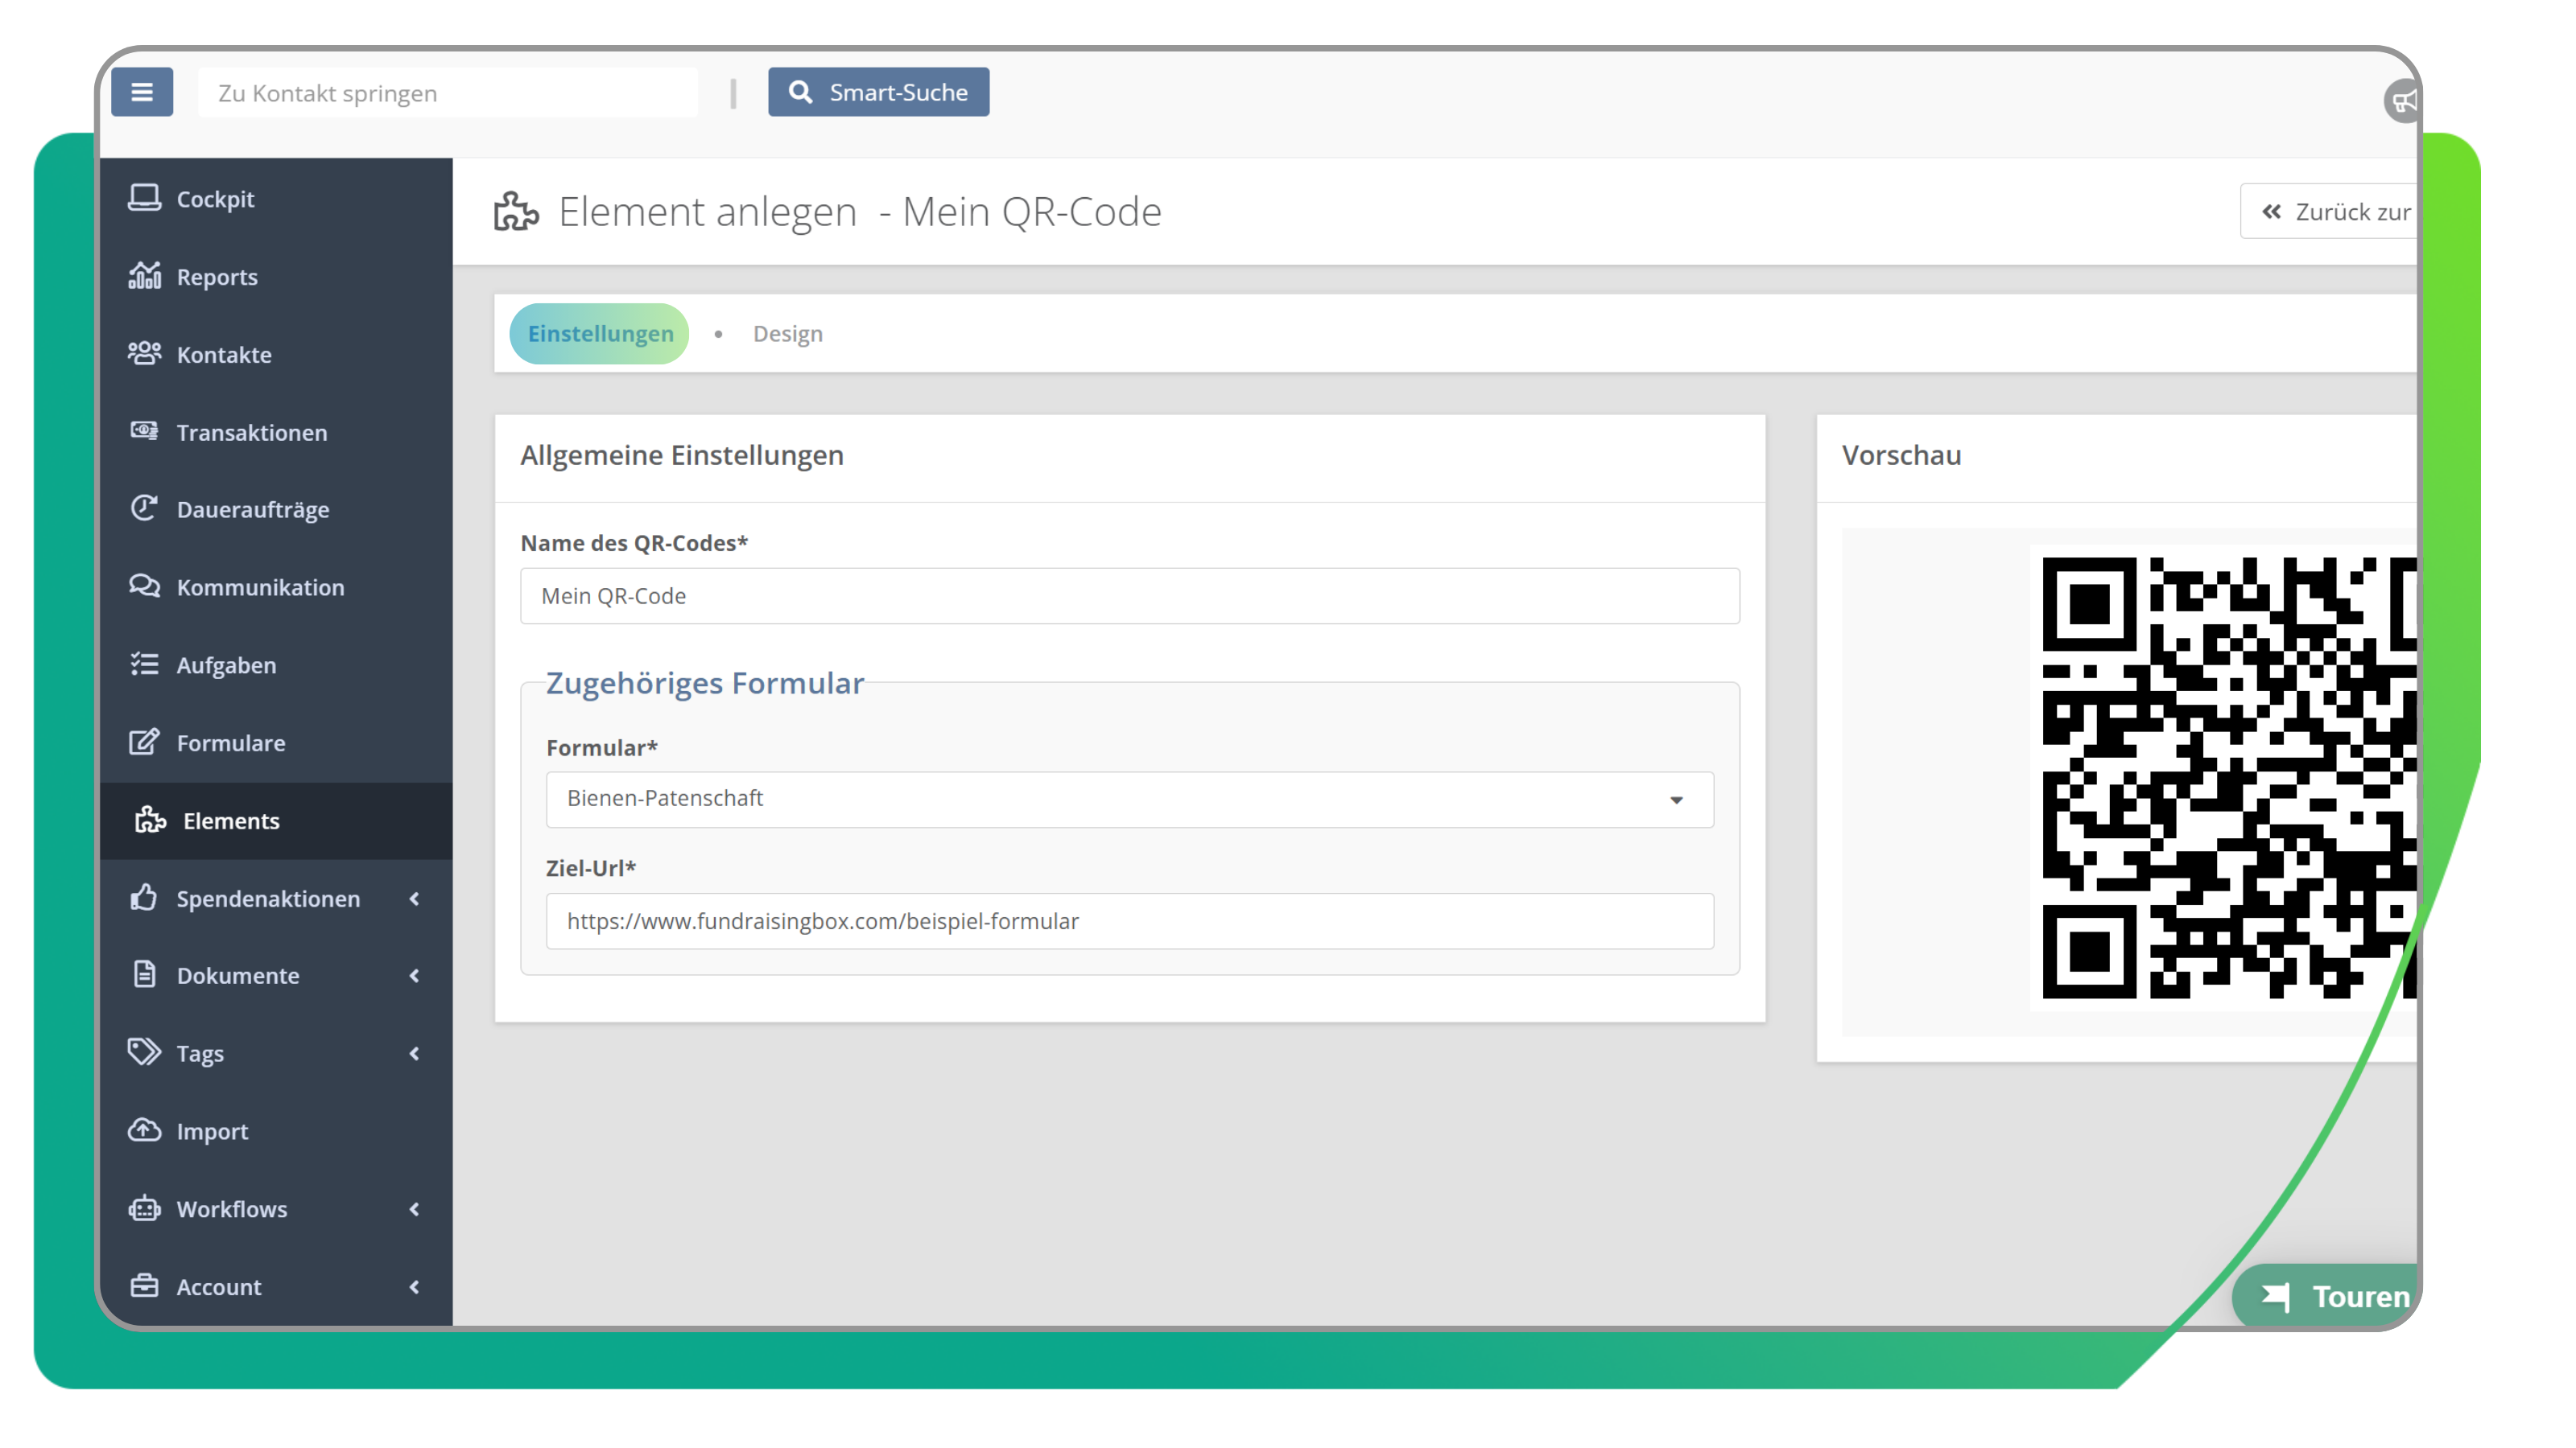Click the Reports chart icon
The width and height of the screenshot is (2576, 1448).
[144, 276]
